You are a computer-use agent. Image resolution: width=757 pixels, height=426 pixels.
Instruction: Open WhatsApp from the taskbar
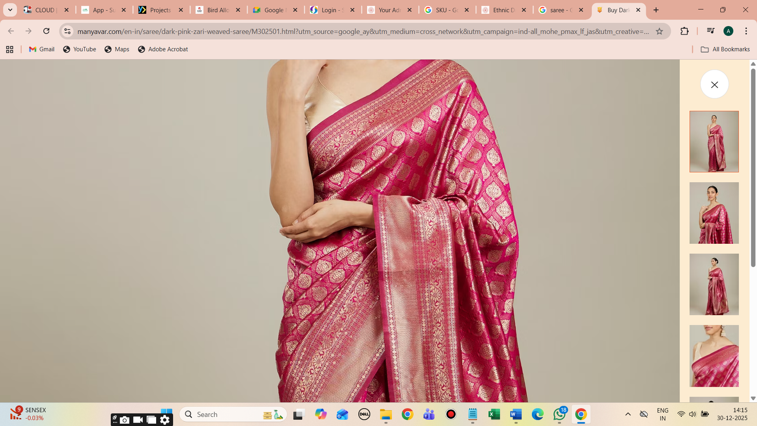pos(559,414)
